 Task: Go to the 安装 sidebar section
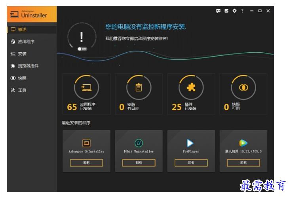click(x=32, y=54)
